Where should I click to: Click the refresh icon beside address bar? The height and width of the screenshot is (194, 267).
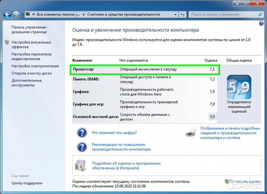click(182, 14)
